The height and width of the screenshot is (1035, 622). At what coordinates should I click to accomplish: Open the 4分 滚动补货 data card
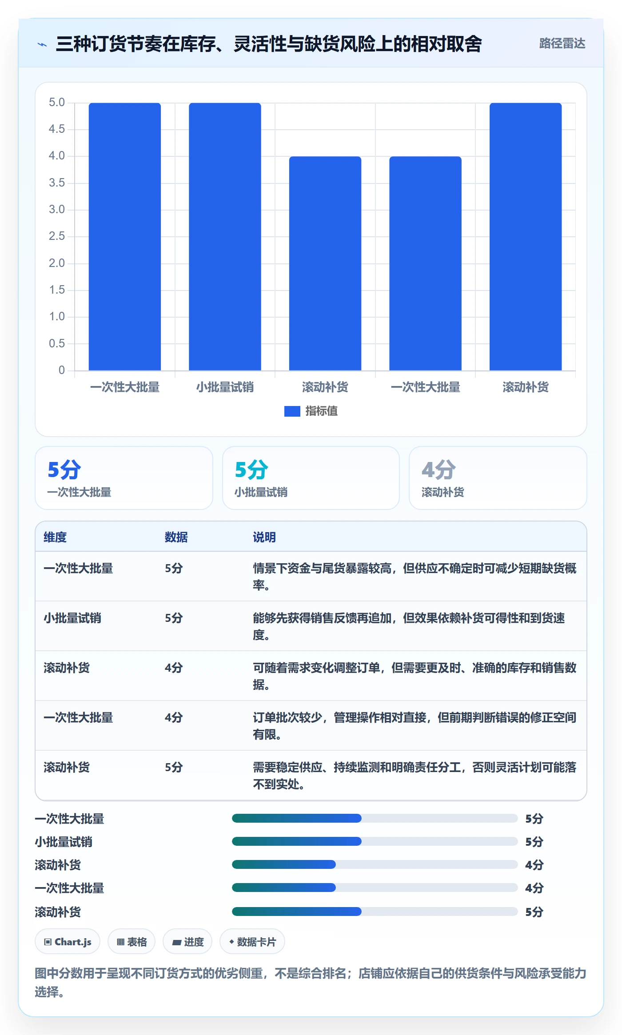(498, 478)
